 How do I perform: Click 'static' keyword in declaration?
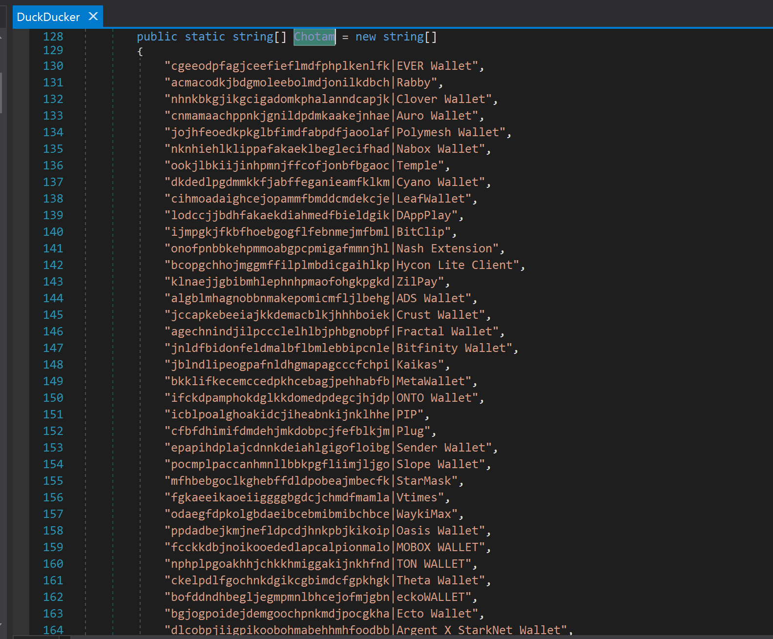205,37
